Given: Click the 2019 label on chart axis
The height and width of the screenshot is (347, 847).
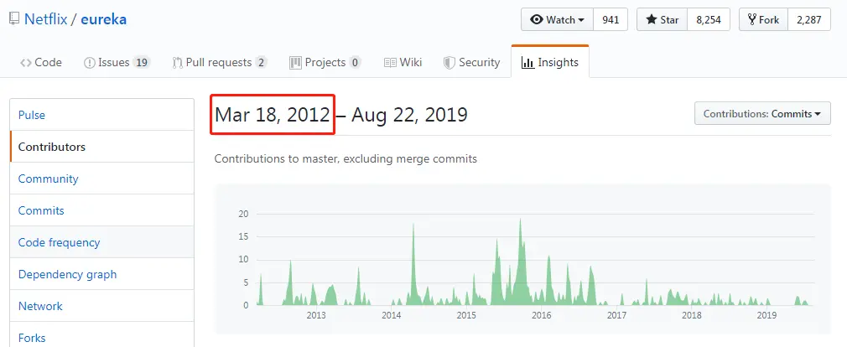Looking at the screenshot, I should pos(766,315).
